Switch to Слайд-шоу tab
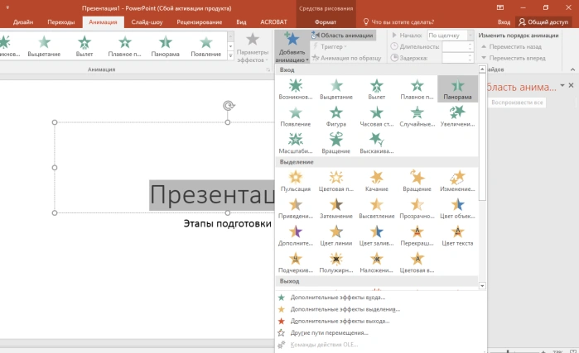Viewport: 579px width, 353px height. pyautogui.click(x=147, y=22)
